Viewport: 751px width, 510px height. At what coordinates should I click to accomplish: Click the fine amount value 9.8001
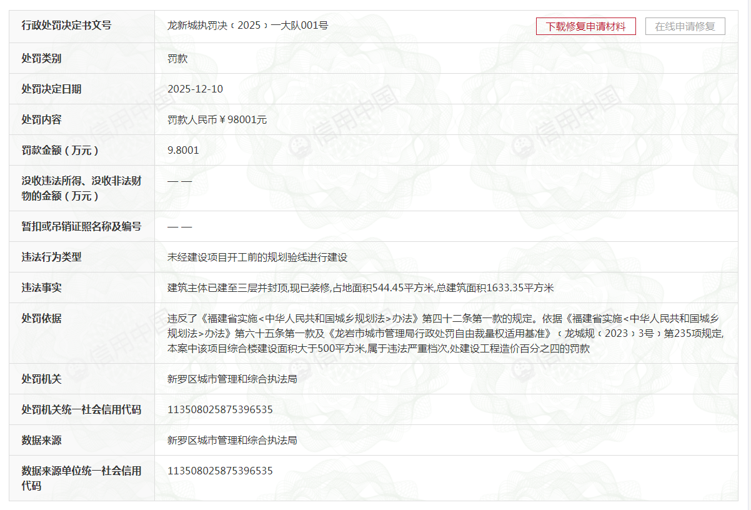[183, 150]
